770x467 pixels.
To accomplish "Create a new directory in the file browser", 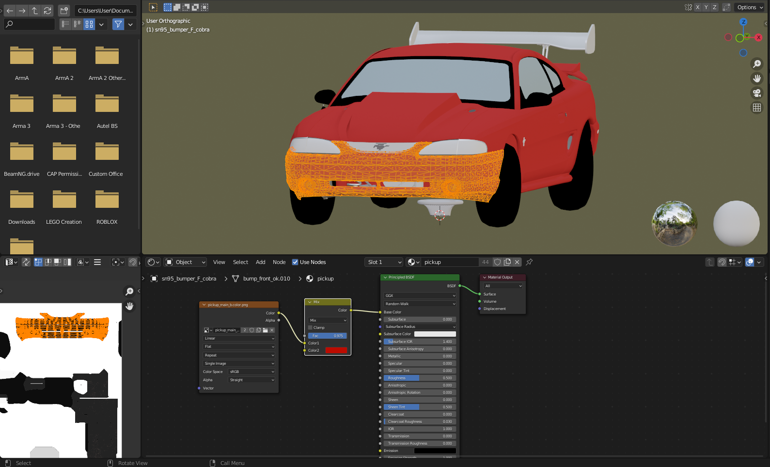I will coord(64,10).
